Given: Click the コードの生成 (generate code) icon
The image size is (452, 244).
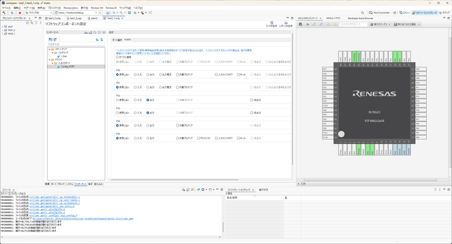Looking at the screenshot, I should click(x=271, y=23).
